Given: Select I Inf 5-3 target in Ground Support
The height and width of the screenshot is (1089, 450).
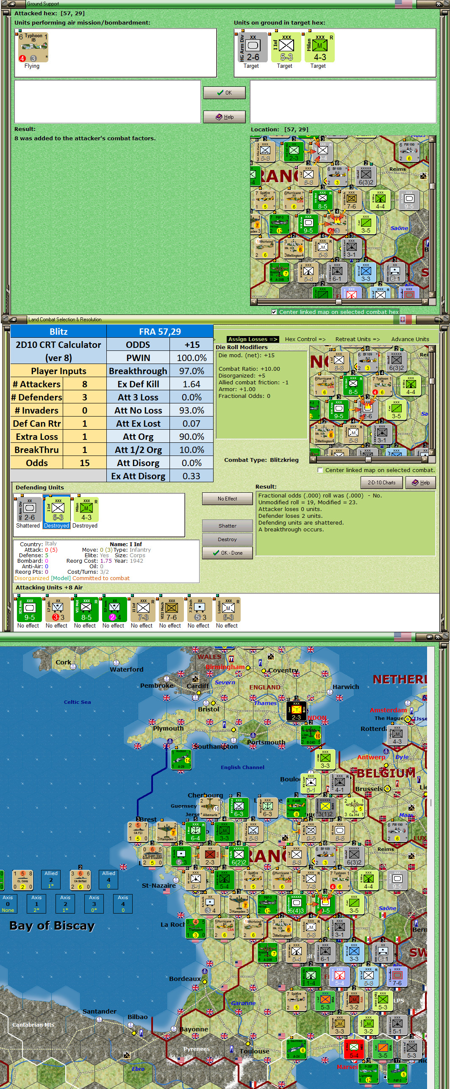Looking at the screenshot, I should tap(286, 48).
